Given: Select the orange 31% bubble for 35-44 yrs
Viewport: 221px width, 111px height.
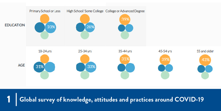Looking at the screenshot, I should [125, 59].
